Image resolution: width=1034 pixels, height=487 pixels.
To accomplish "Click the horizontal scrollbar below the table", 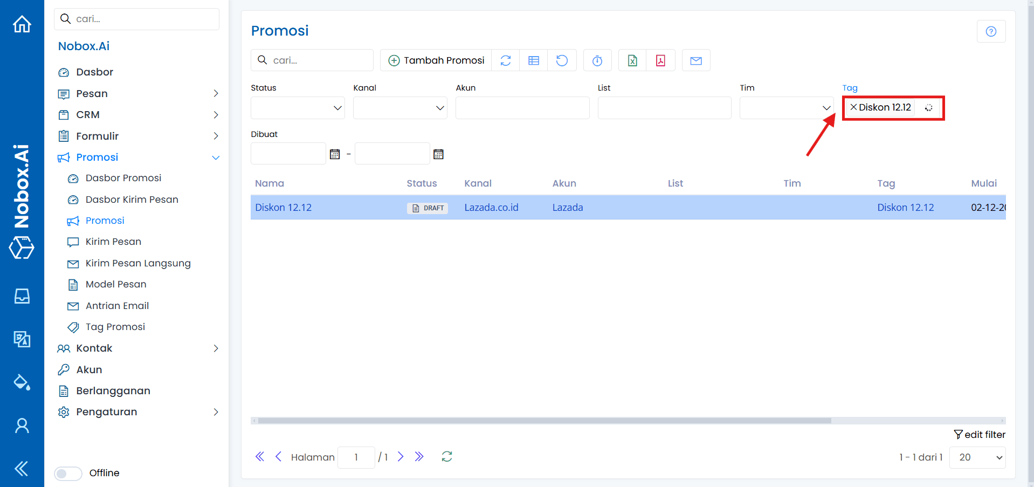I will pos(544,421).
